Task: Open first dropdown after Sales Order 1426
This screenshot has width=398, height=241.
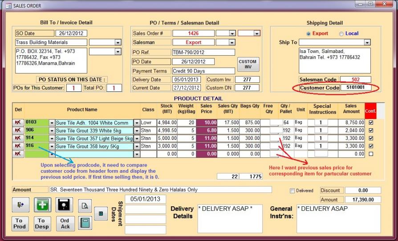Action: pos(232,33)
